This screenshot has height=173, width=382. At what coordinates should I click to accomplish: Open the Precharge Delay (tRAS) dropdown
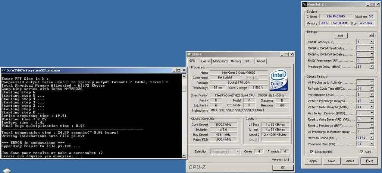coord(372,66)
